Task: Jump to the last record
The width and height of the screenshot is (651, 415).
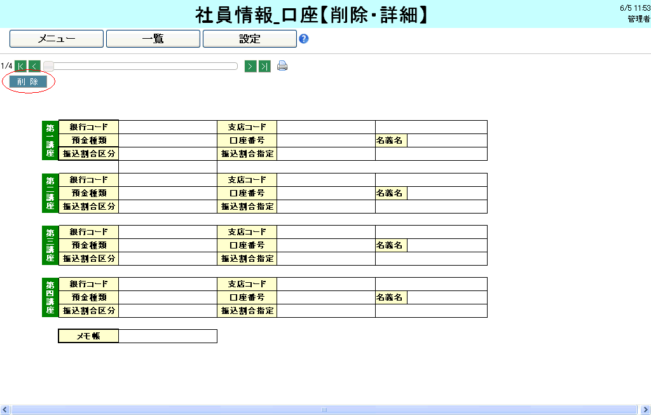Action: (264, 66)
